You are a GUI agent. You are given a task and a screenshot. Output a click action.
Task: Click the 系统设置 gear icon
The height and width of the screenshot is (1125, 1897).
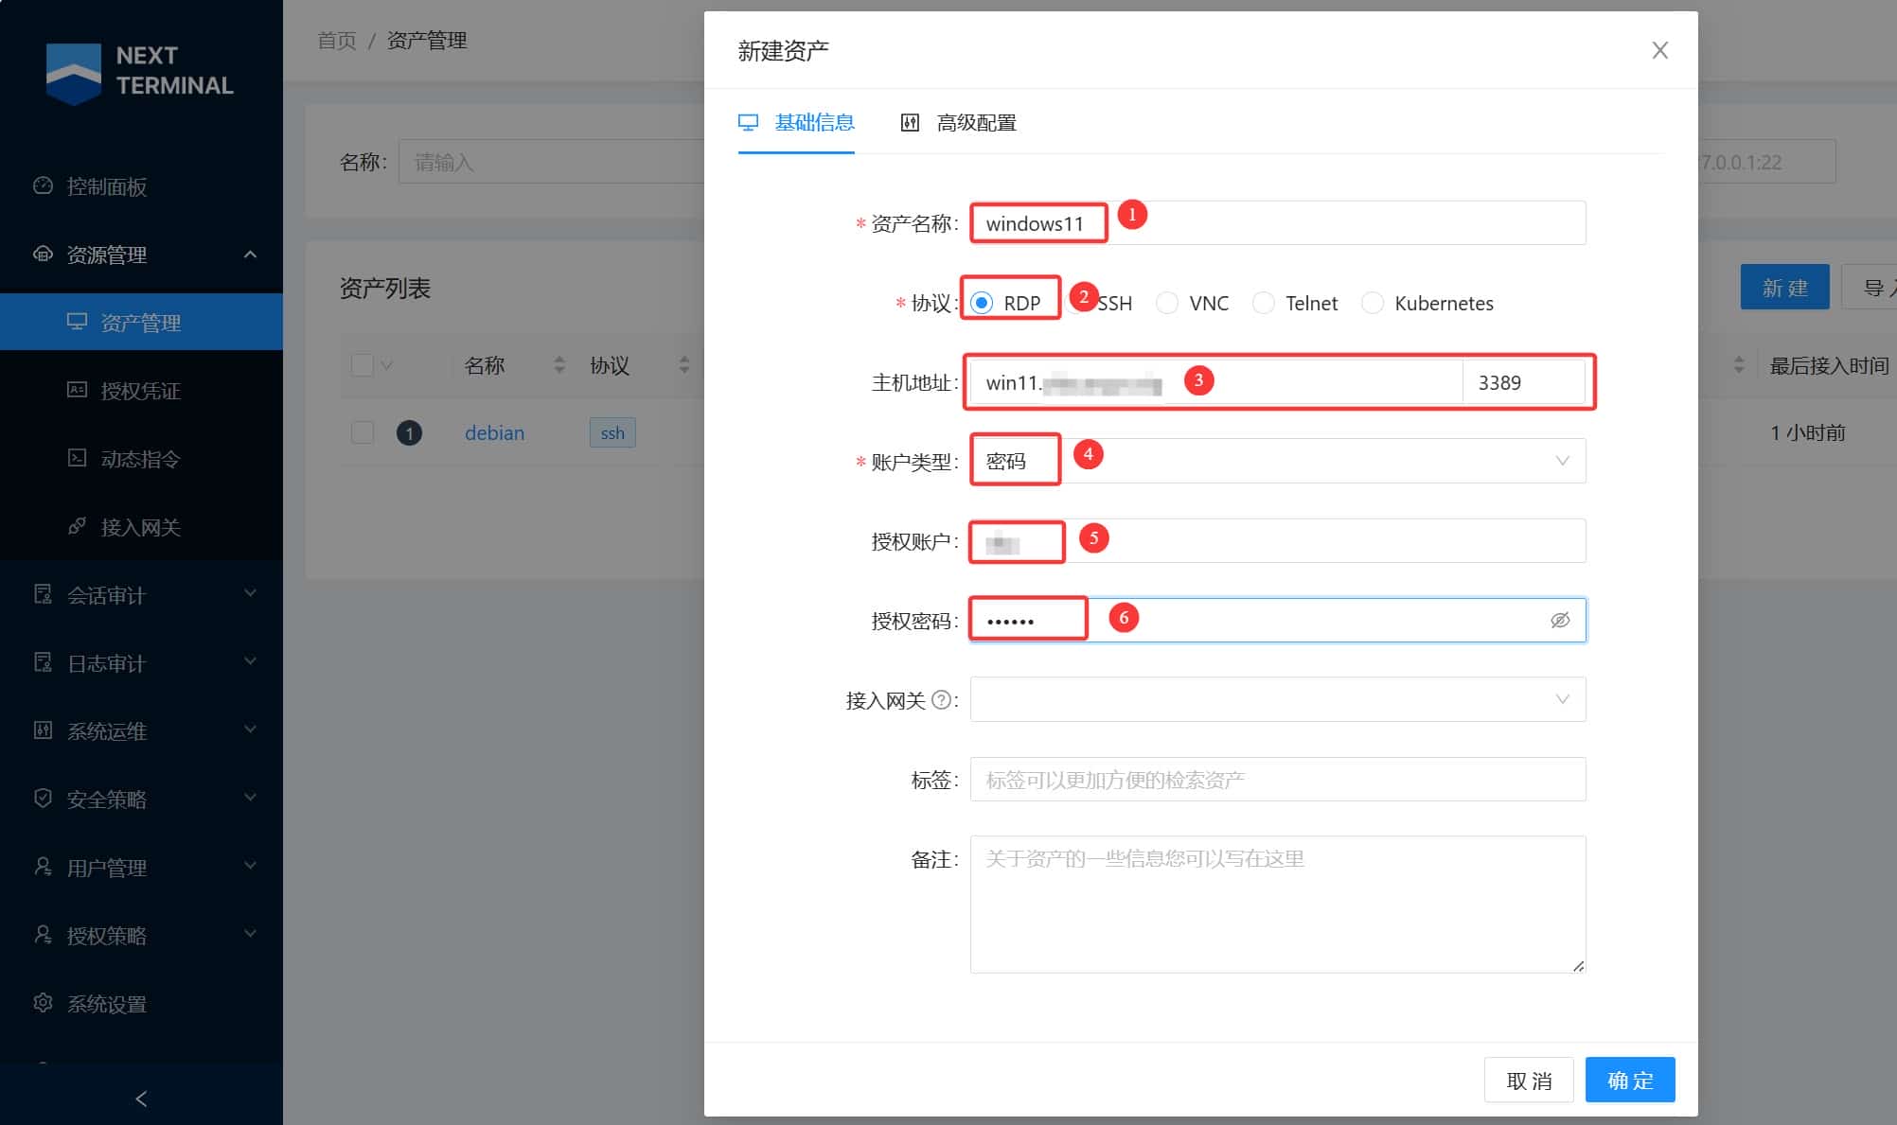click(x=43, y=1003)
